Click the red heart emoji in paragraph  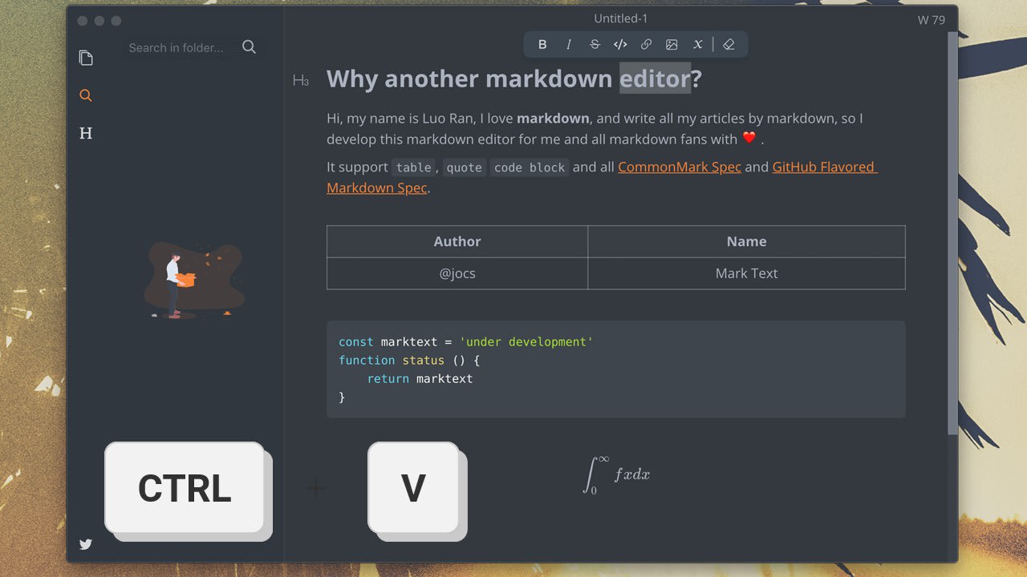pyautogui.click(x=749, y=138)
